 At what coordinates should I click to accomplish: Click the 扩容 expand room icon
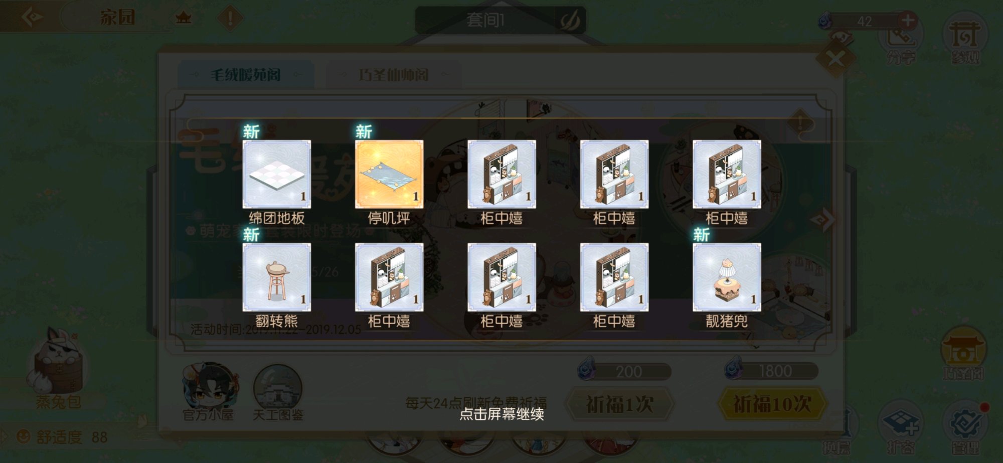pos(901,427)
